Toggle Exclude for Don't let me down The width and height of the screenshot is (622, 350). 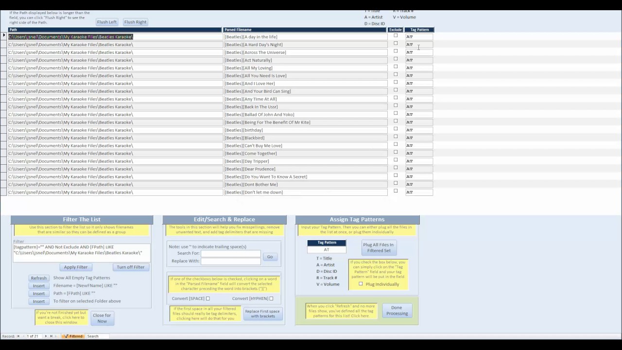[x=396, y=191]
